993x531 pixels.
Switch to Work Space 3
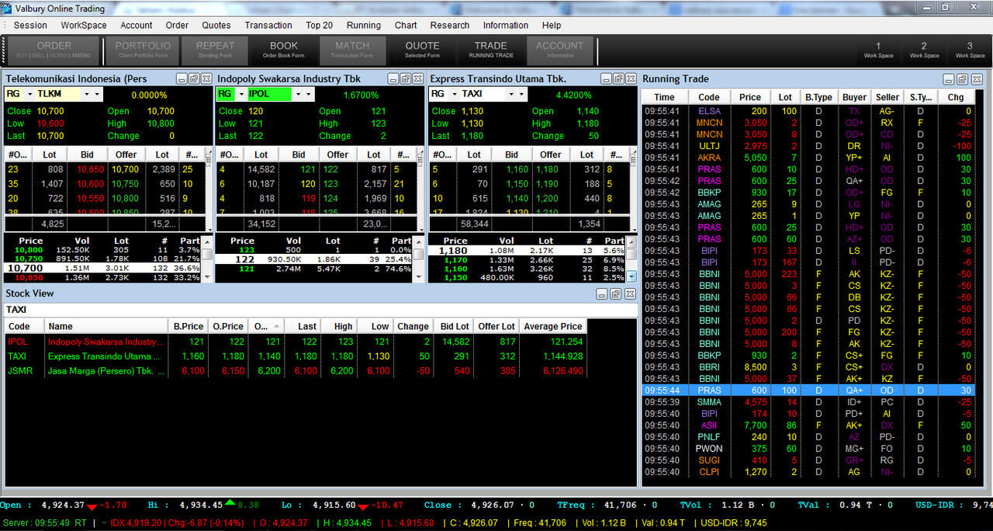[x=970, y=50]
